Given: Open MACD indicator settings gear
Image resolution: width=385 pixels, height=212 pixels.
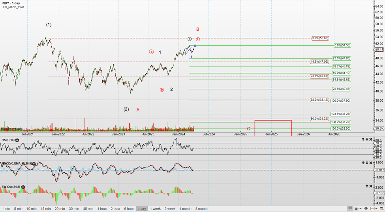Looking at the screenshot, I should click(x=34, y=164).
